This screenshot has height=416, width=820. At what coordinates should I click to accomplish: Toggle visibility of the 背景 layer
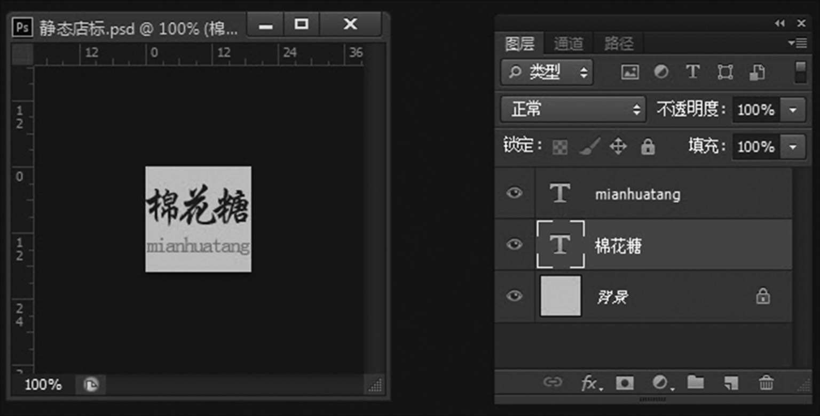[514, 296]
